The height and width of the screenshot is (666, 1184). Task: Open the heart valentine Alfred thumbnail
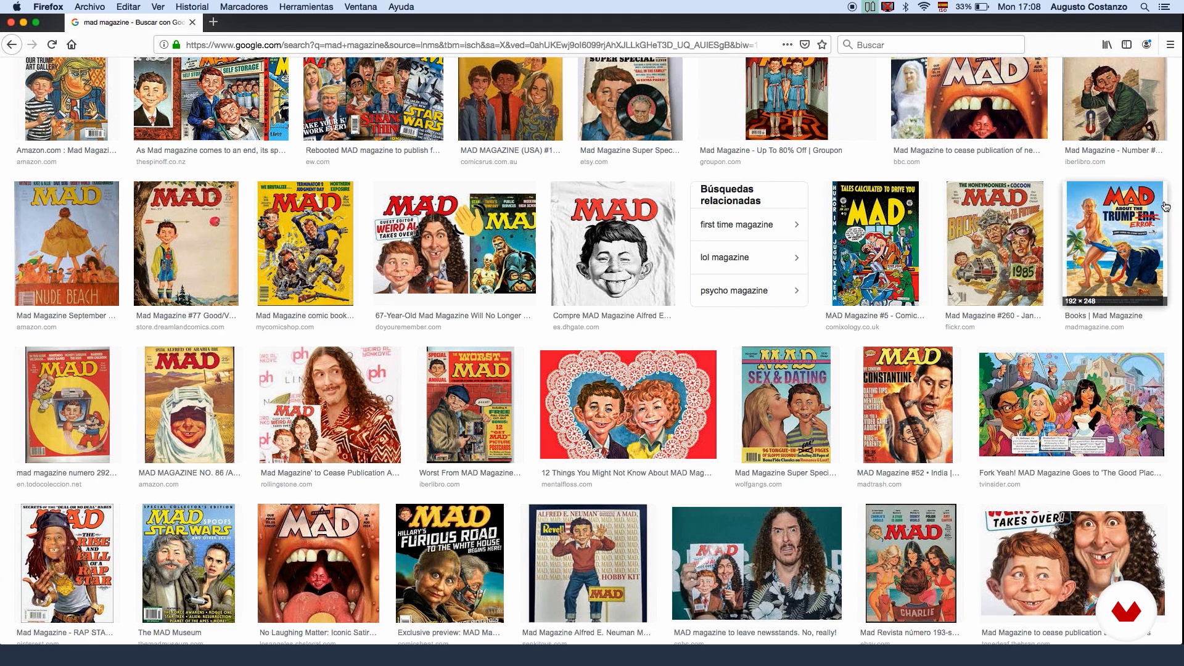628,405
